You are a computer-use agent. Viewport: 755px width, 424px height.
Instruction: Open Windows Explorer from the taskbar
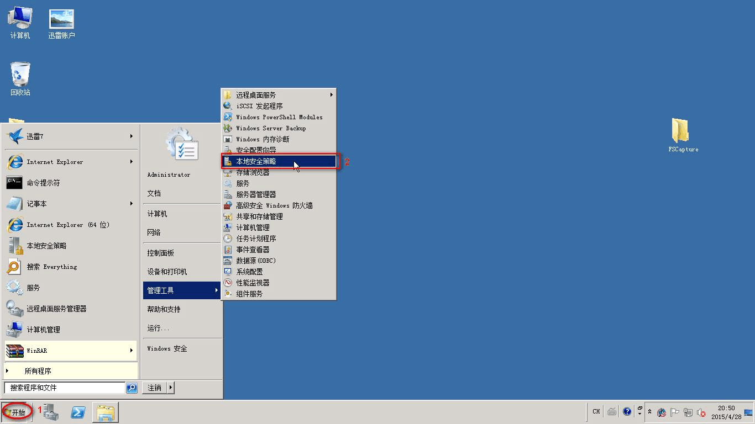[105, 412]
